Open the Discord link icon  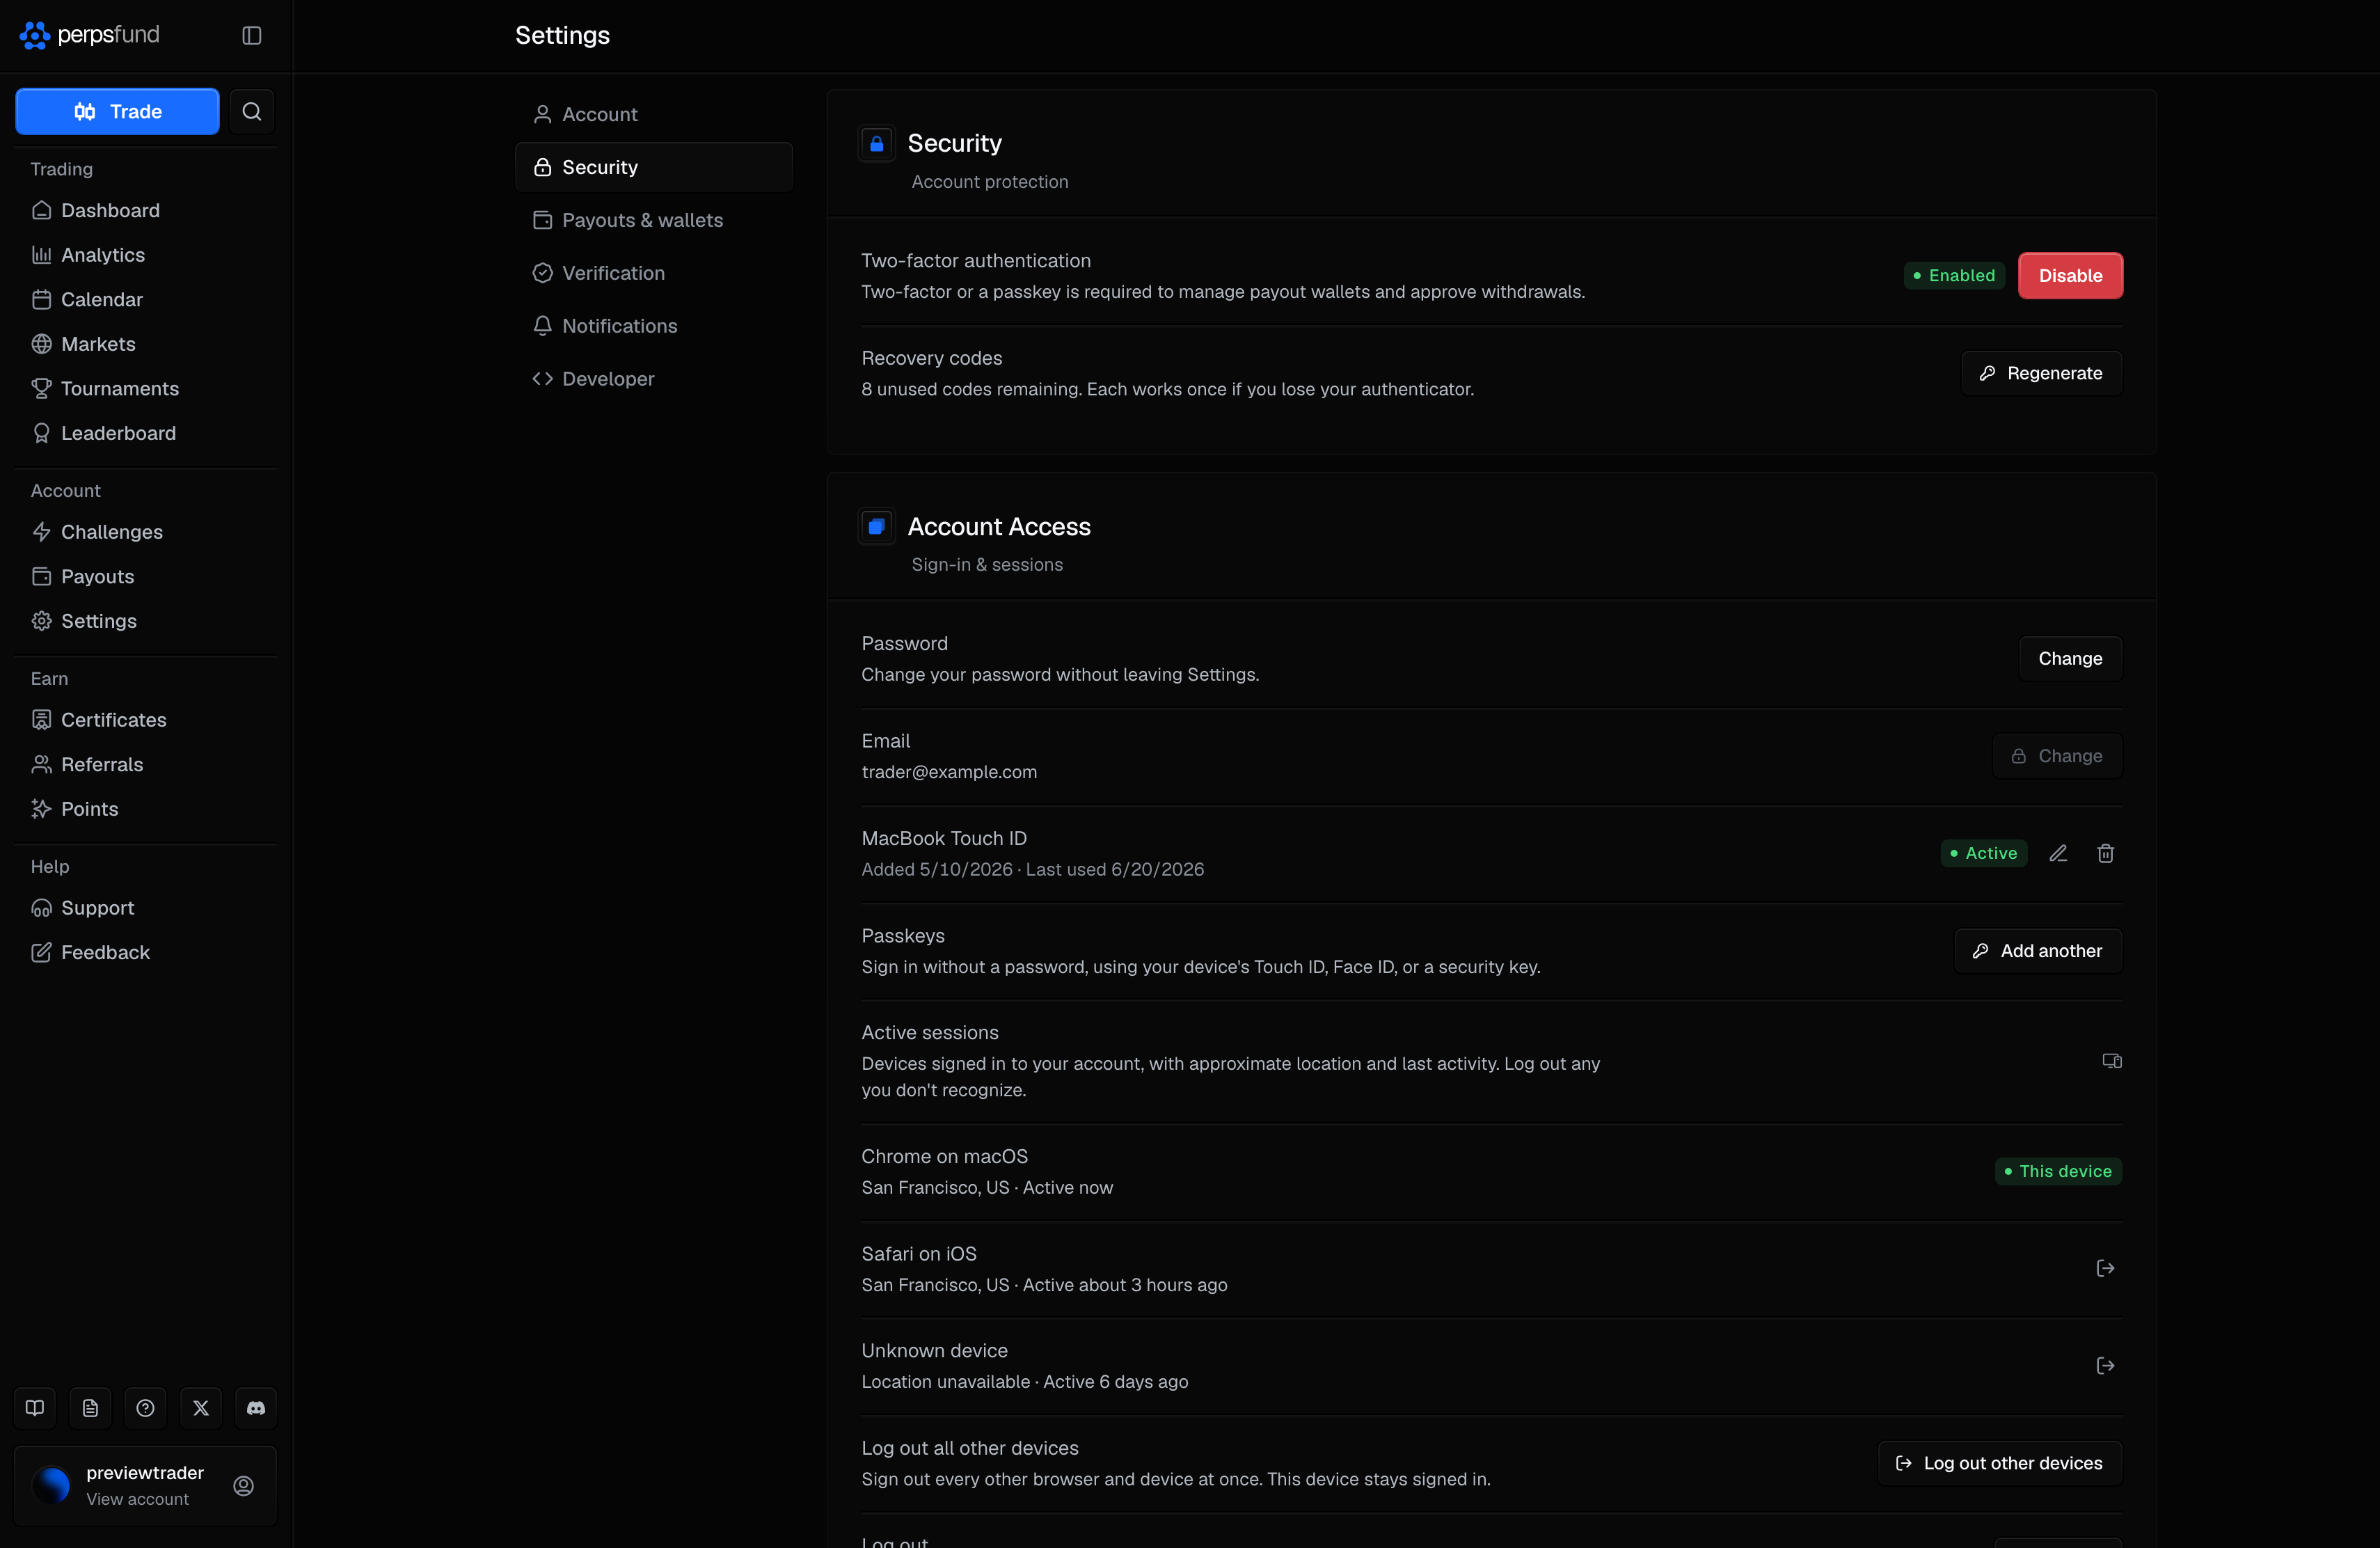[256, 1408]
